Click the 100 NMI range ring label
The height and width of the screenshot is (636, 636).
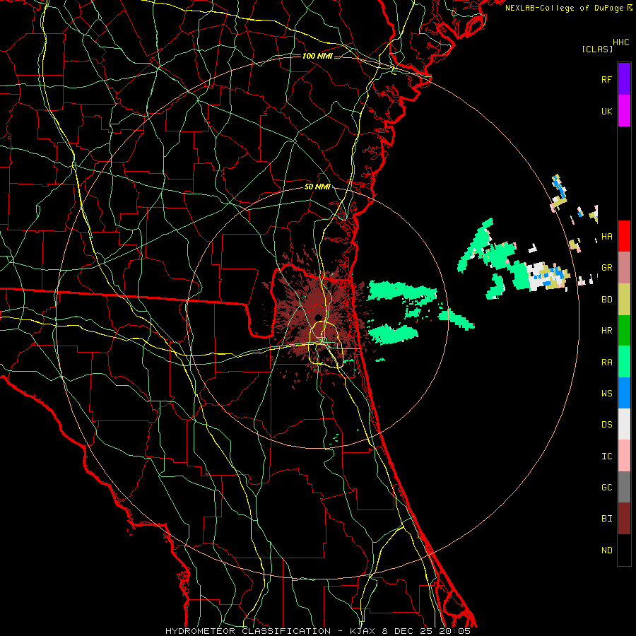(x=317, y=56)
